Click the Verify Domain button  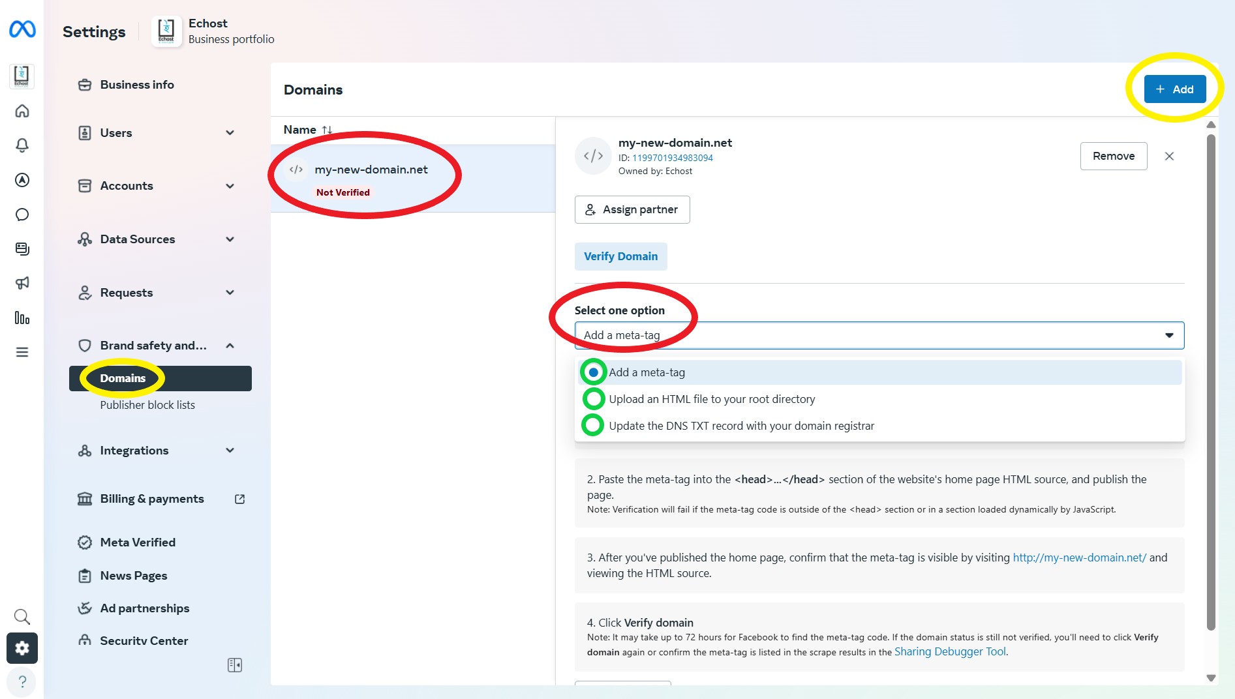click(x=620, y=256)
